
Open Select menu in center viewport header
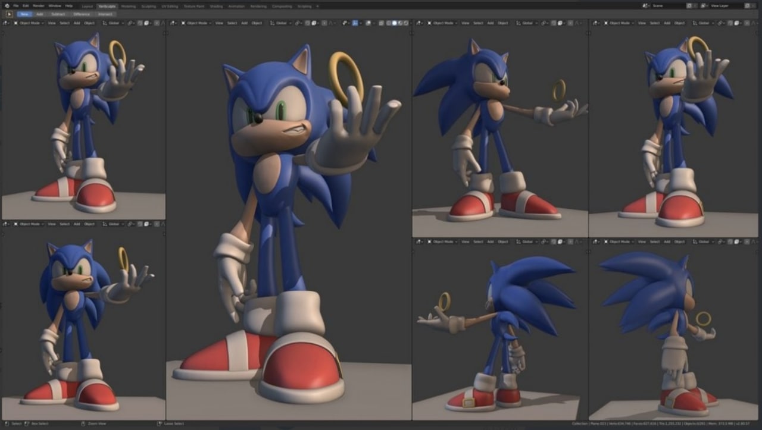coord(232,23)
